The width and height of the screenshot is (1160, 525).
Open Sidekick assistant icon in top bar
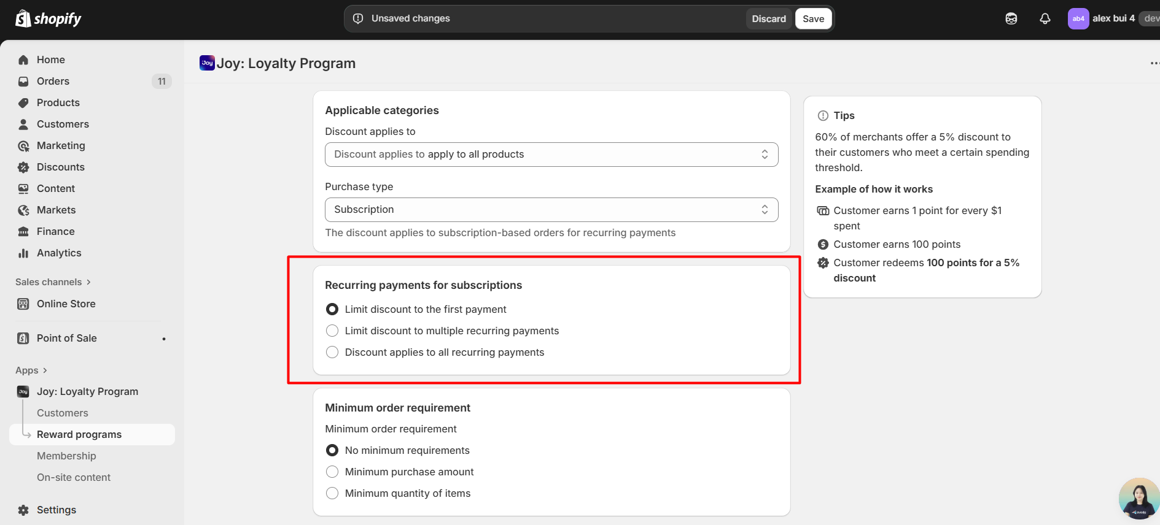(1011, 19)
